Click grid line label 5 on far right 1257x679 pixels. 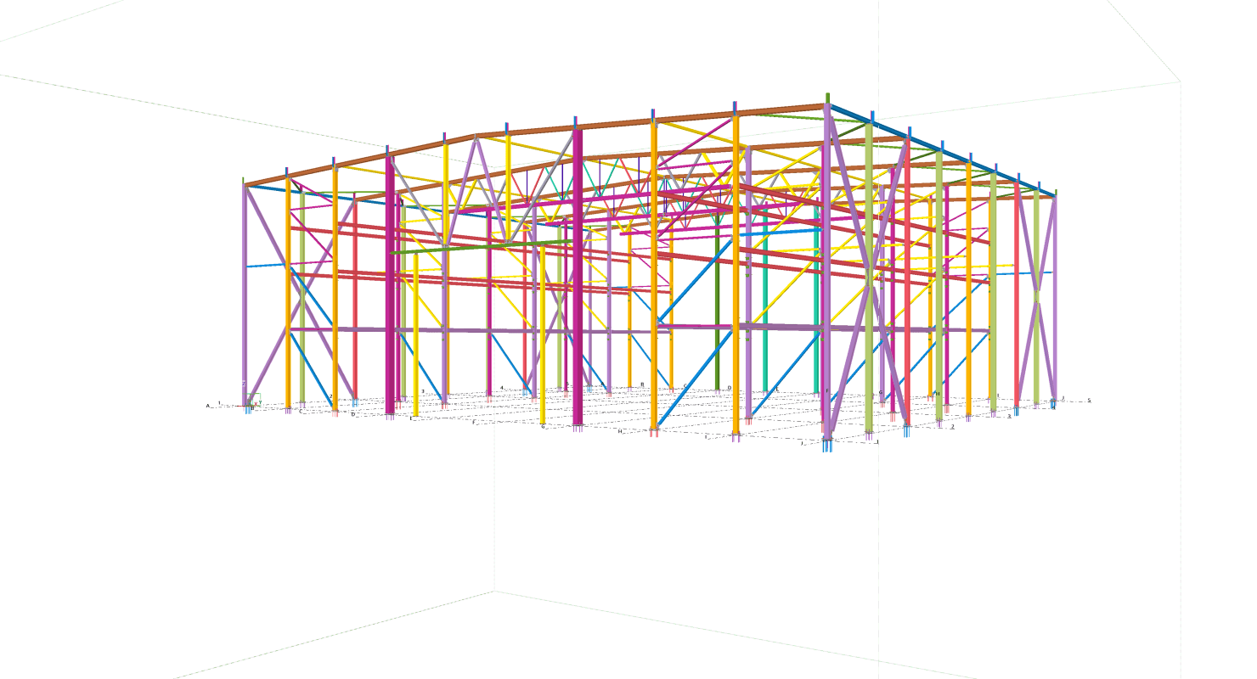point(1089,401)
